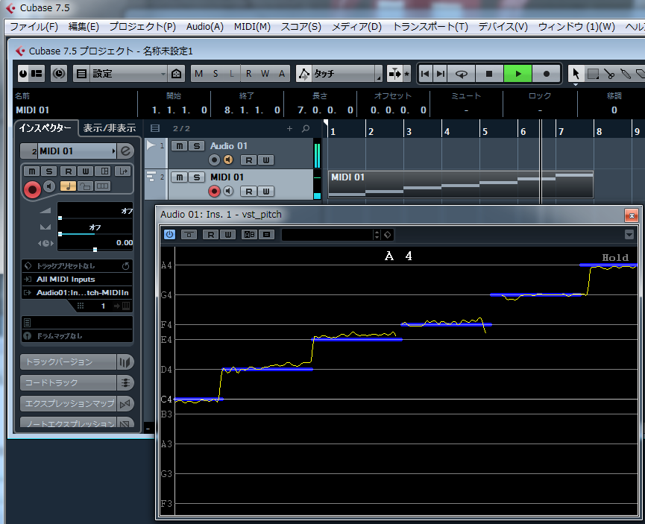The width and height of the screenshot is (645, 524).
Task: Open All MIDI Inputs routing dropdown
Action: (77, 280)
